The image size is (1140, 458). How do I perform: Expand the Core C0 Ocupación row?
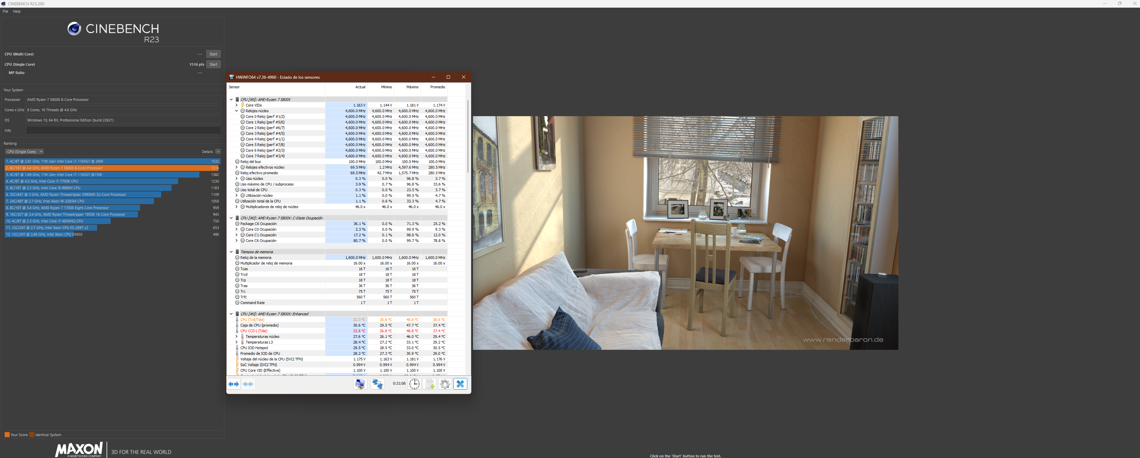(x=236, y=229)
